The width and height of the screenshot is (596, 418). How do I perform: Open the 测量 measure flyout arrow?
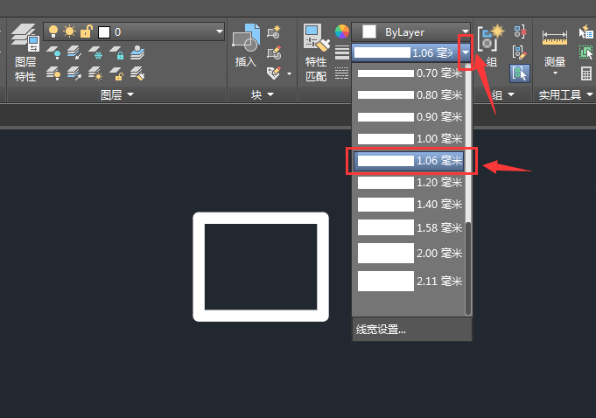tap(555, 73)
